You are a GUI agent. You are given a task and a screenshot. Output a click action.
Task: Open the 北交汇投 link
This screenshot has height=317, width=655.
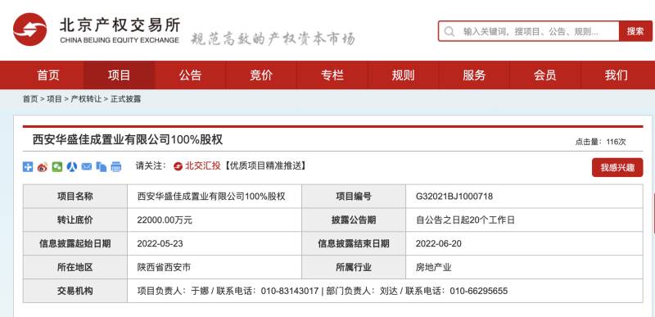tap(202, 165)
